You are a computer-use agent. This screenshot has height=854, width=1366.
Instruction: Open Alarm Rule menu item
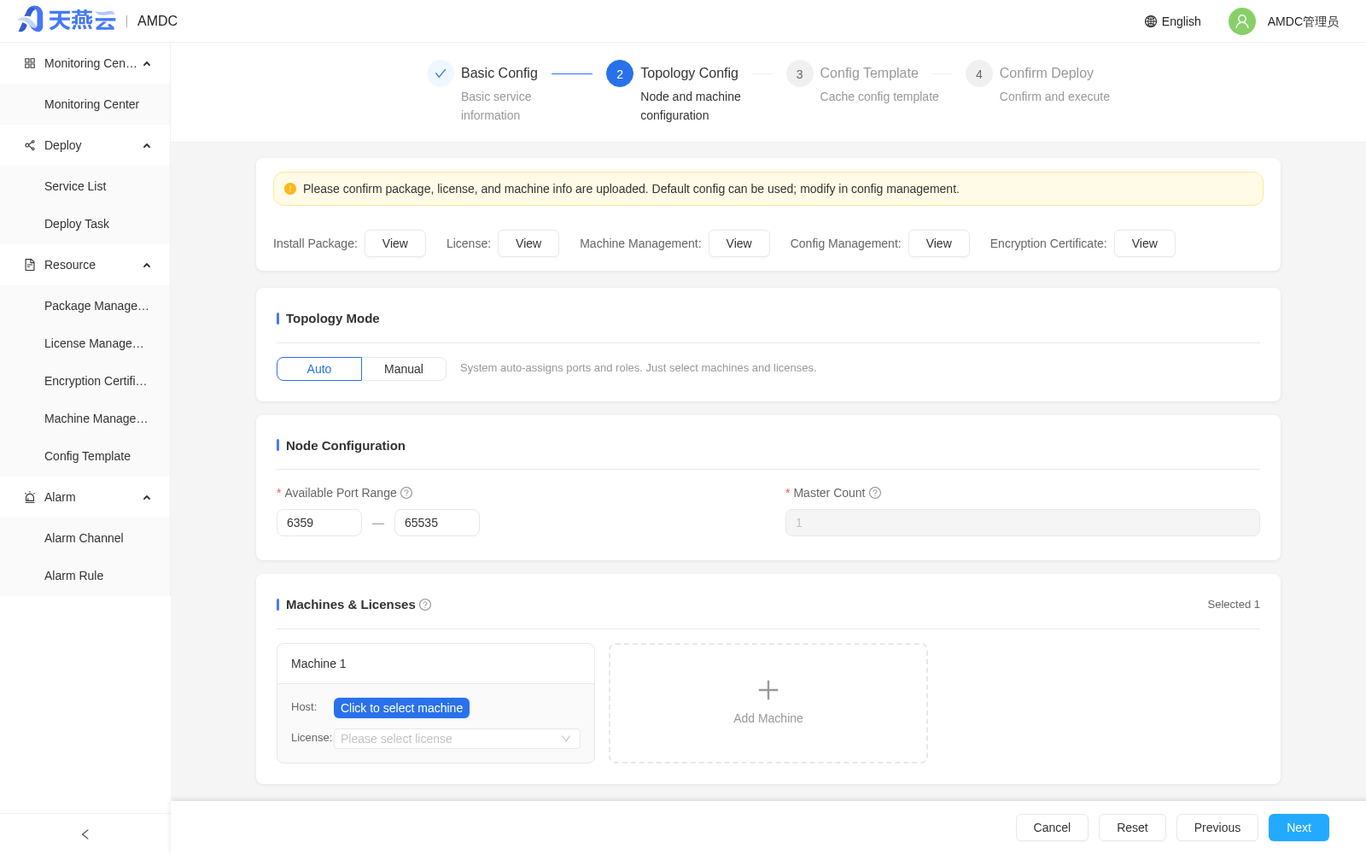point(85,576)
